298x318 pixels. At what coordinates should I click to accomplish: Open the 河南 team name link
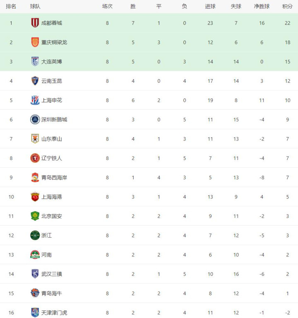click(46, 255)
